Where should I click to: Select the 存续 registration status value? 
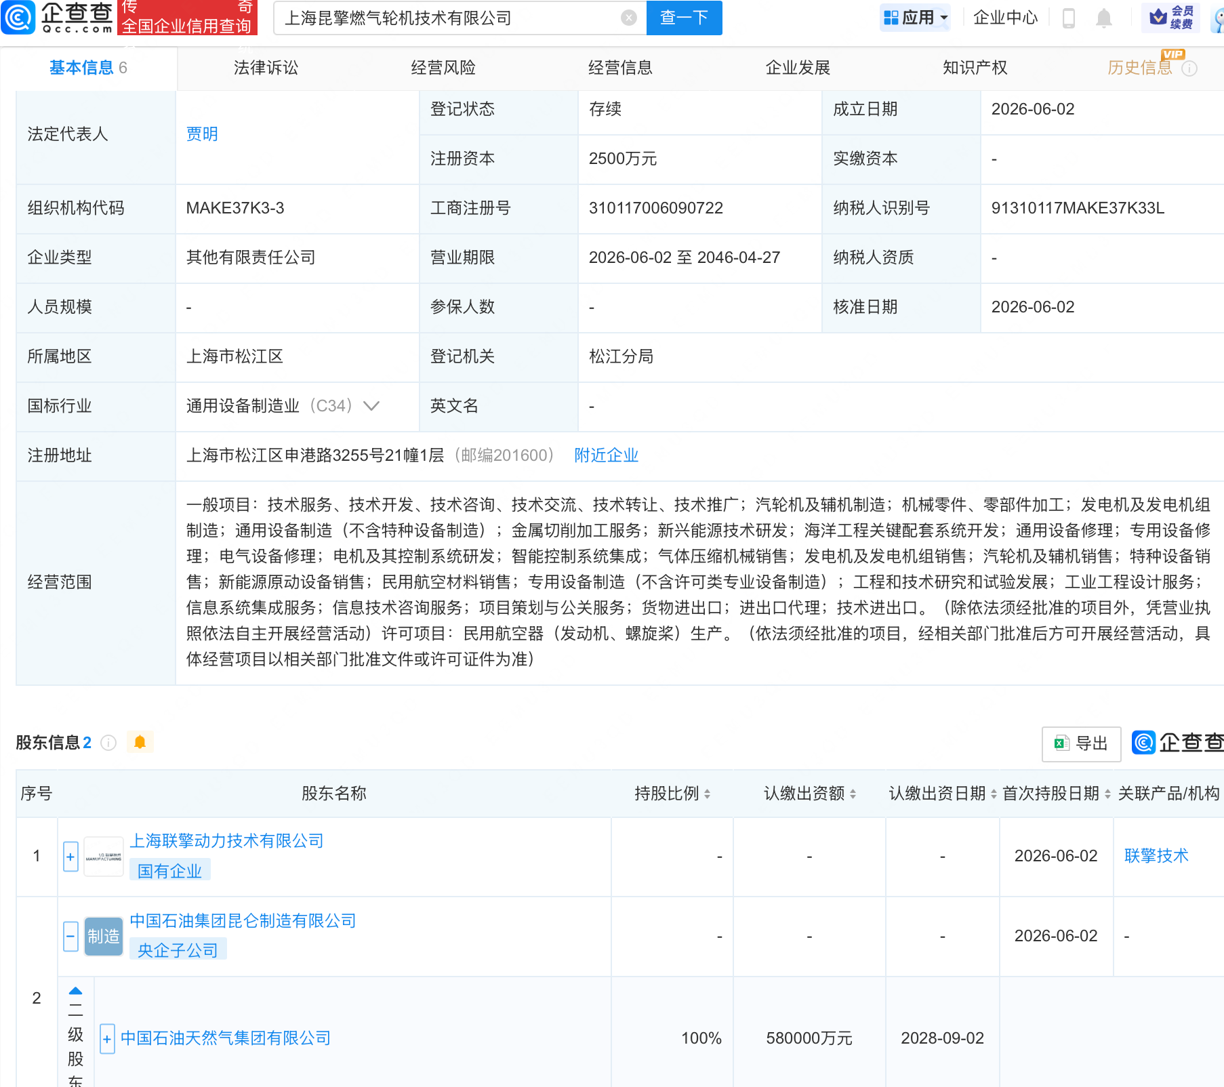click(x=605, y=109)
